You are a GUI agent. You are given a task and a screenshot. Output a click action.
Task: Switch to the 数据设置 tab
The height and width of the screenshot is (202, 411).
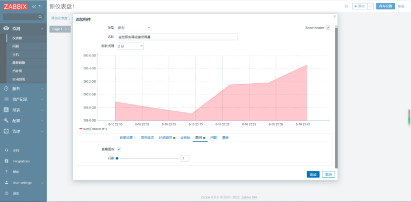[128, 138]
